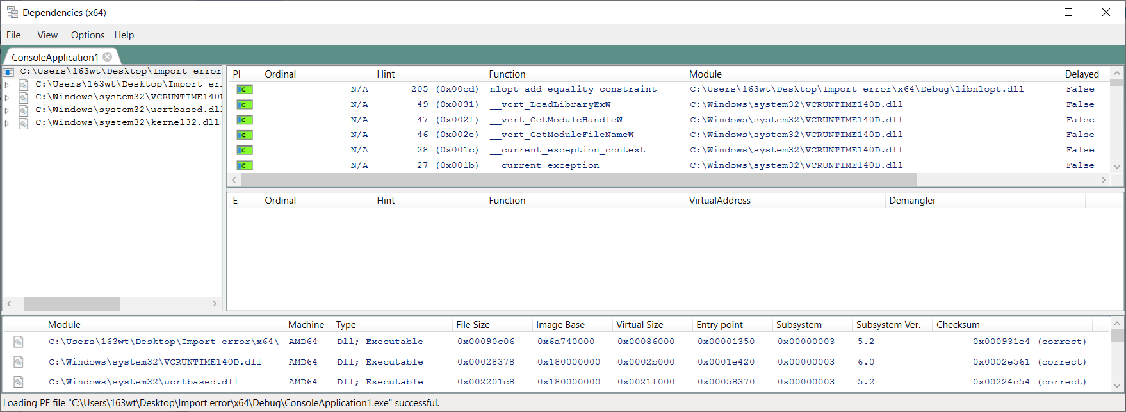The width and height of the screenshot is (1126, 412).
Task: Open the View menu
Action: (47, 35)
